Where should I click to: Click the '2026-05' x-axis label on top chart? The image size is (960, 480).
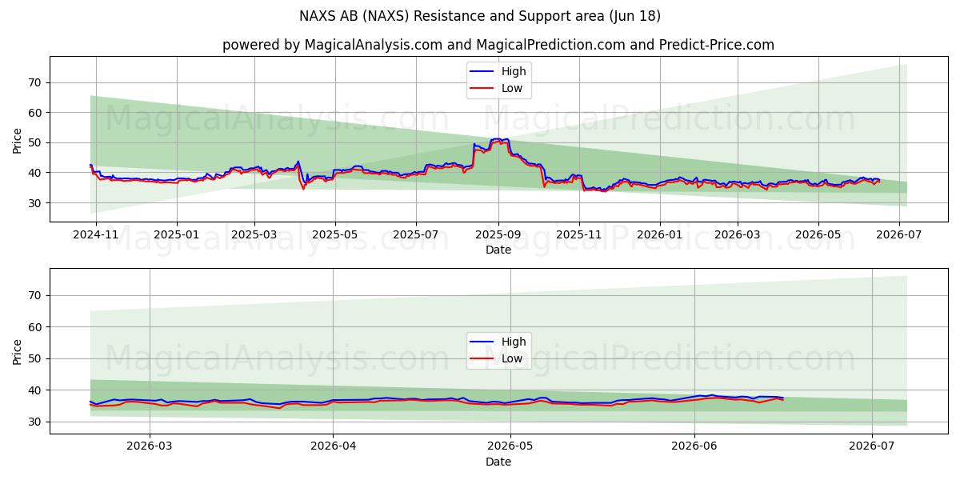click(x=818, y=237)
